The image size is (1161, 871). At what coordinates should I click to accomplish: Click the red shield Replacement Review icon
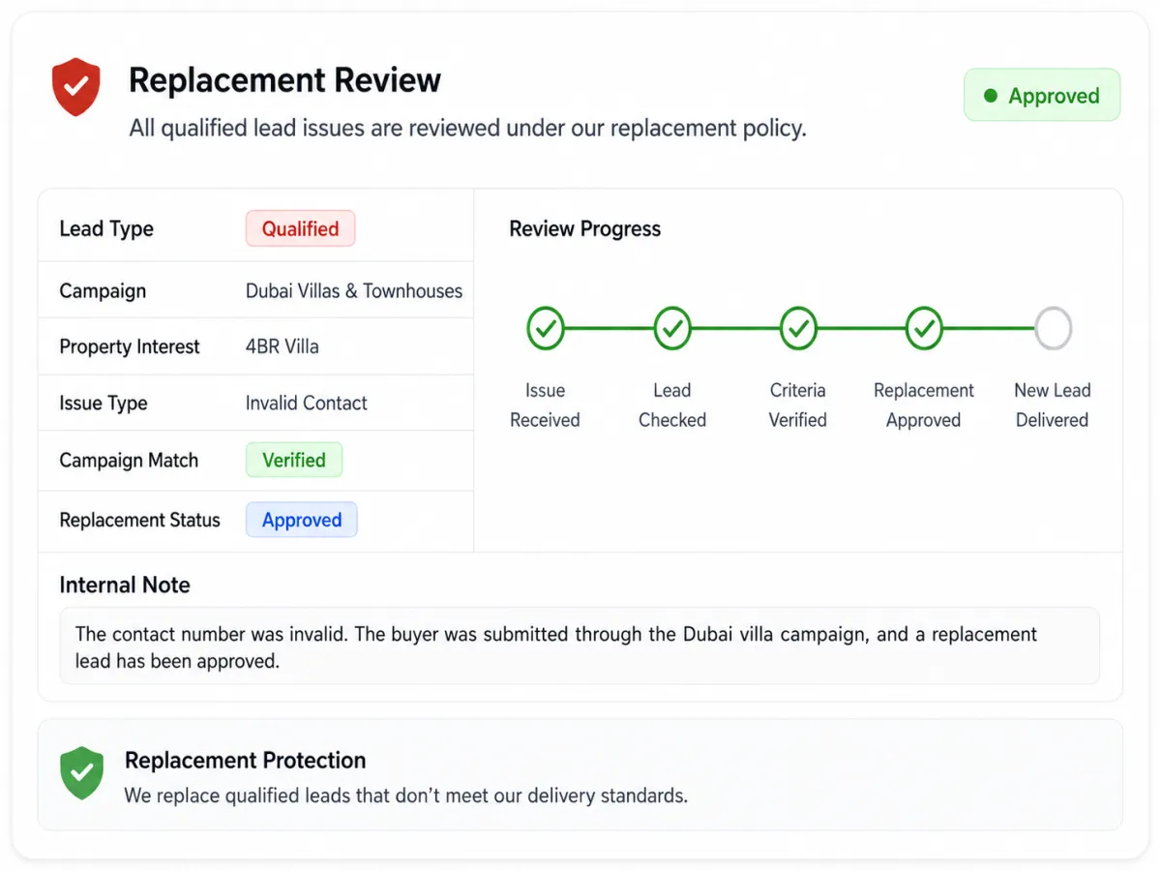76,86
